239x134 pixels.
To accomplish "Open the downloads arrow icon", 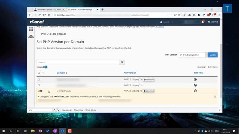I will point(184,15).
